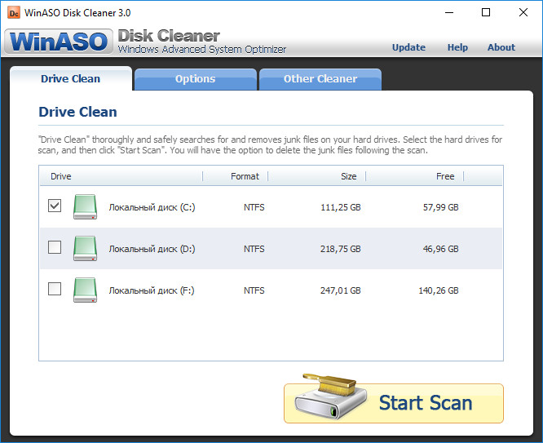Click the free space value 140,26 GB
The height and width of the screenshot is (443, 543).
439,290
